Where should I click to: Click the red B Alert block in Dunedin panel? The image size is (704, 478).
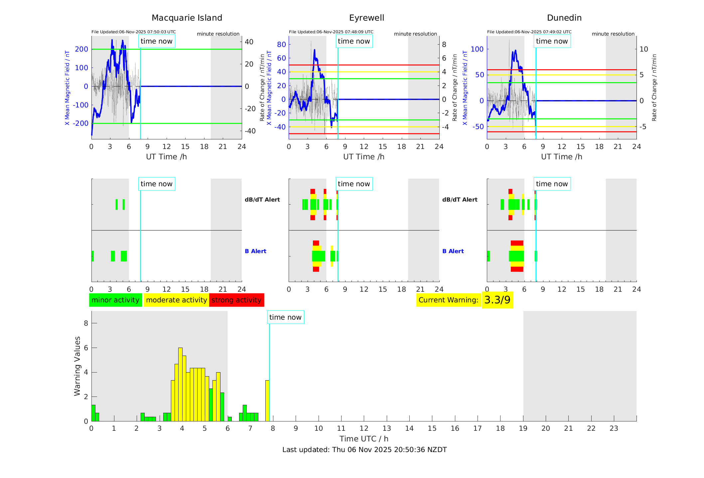coord(517,243)
